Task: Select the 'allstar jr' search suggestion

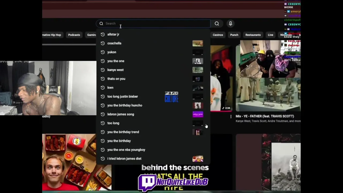Action: [x=153, y=34]
